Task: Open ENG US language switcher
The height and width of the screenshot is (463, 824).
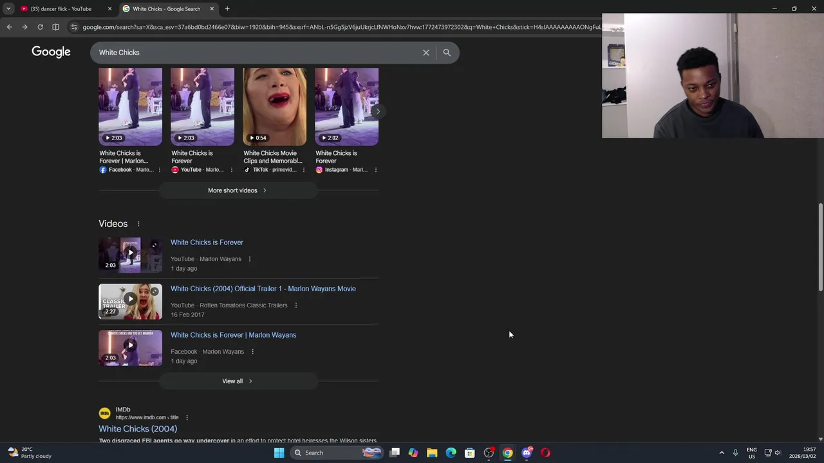Action: pyautogui.click(x=751, y=453)
